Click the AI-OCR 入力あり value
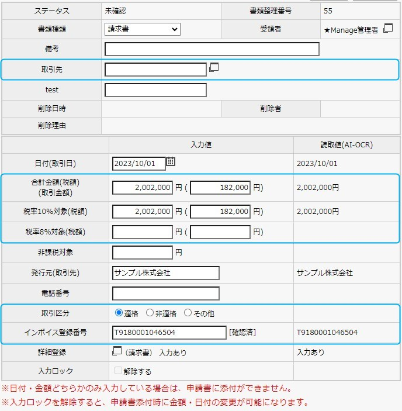Viewport: 402px width, 411px height. 311,352
